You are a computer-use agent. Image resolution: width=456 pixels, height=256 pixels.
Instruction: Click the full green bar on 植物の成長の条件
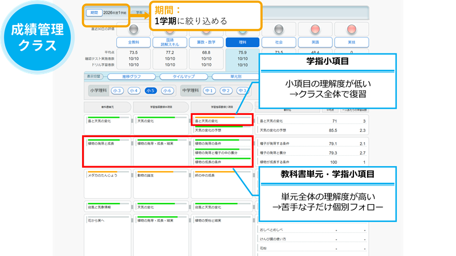pyautogui.click(x=223, y=159)
